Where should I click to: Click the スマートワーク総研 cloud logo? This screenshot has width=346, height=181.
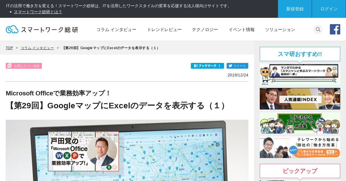[42, 29]
